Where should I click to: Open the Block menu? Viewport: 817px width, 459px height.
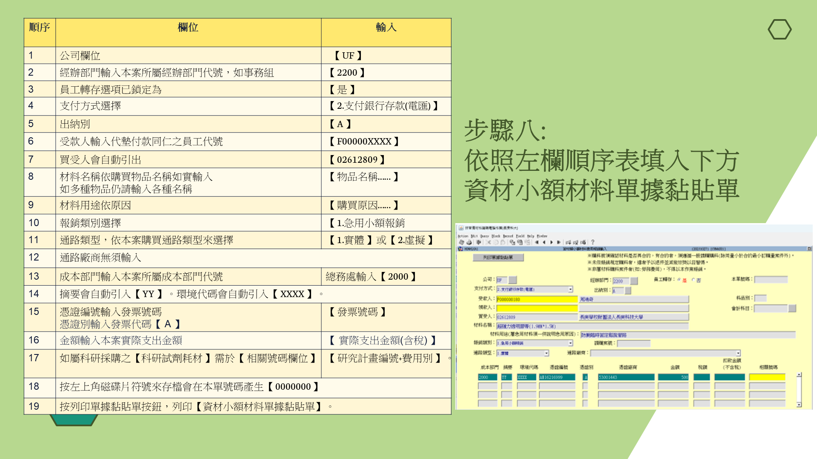pos(496,236)
